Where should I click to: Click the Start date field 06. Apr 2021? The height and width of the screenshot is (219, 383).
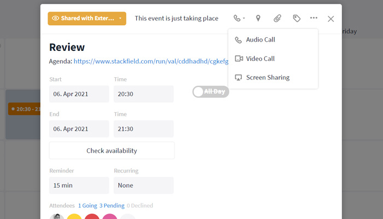pyautogui.click(x=79, y=94)
